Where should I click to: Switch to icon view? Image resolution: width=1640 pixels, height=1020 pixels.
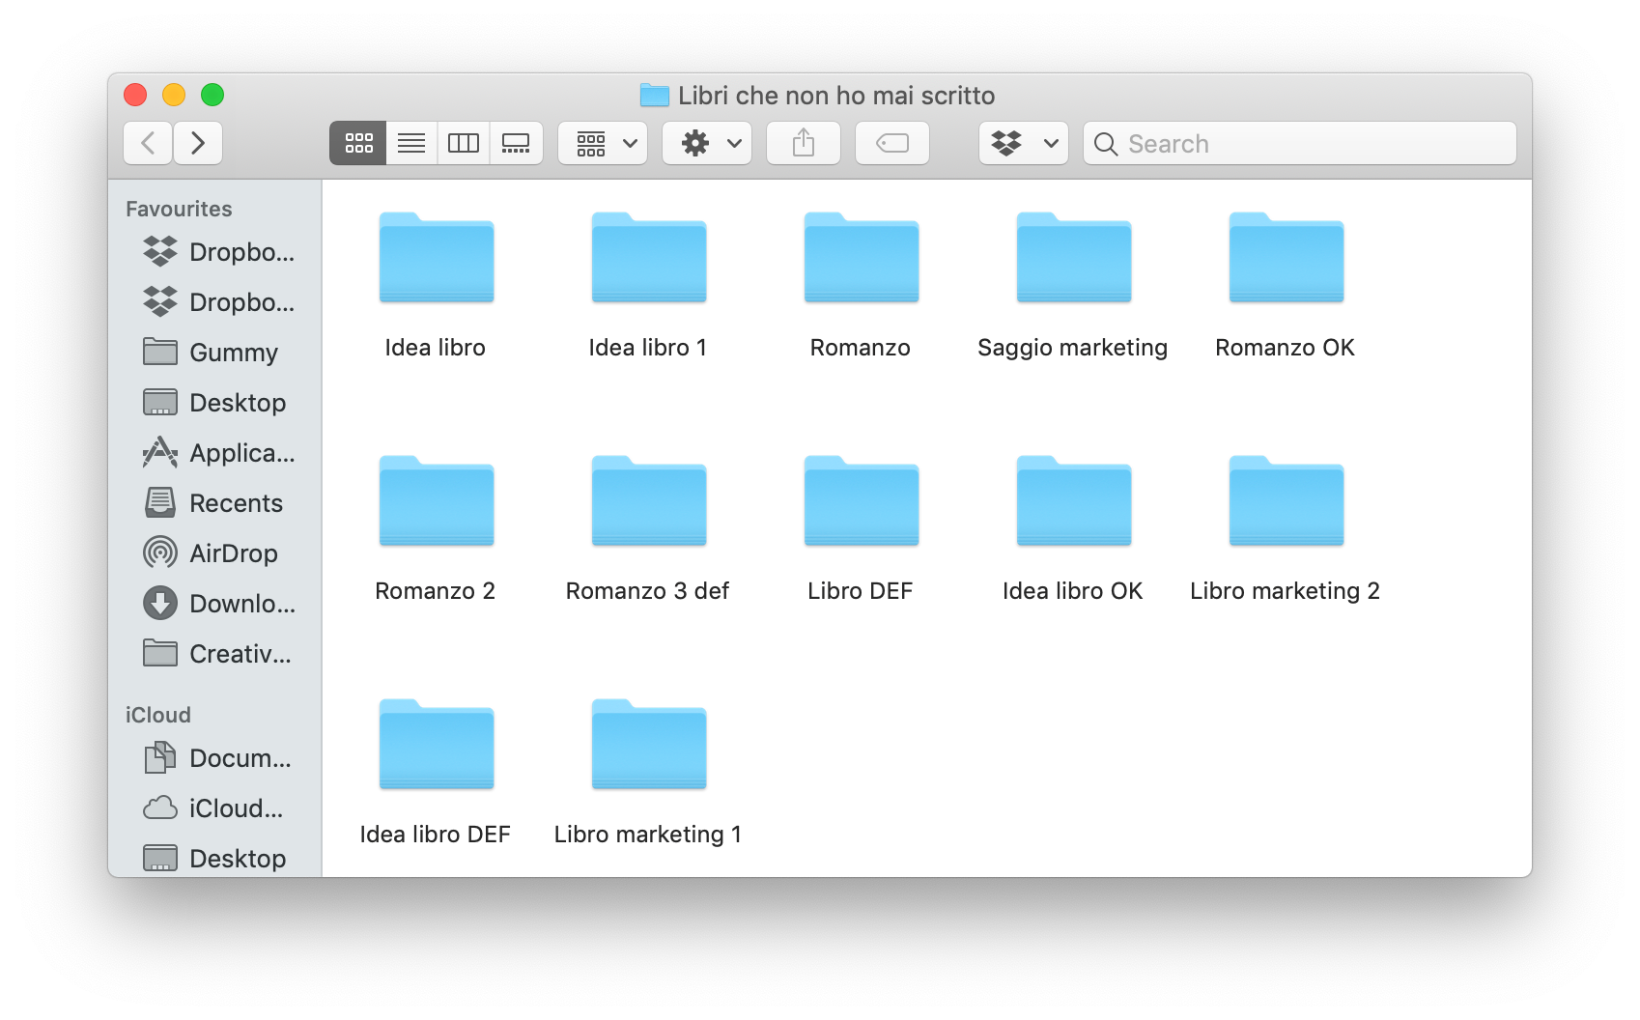[x=358, y=143]
